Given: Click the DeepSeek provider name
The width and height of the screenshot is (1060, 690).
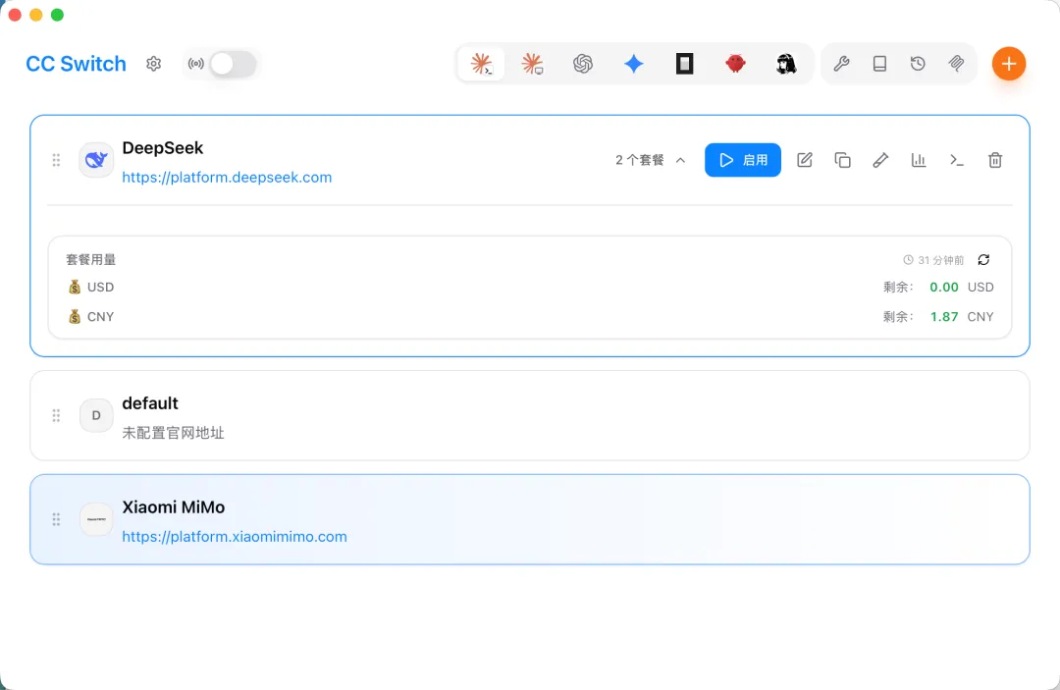Looking at the screenshot, I should pyautogui.click(x=162, y=148).
